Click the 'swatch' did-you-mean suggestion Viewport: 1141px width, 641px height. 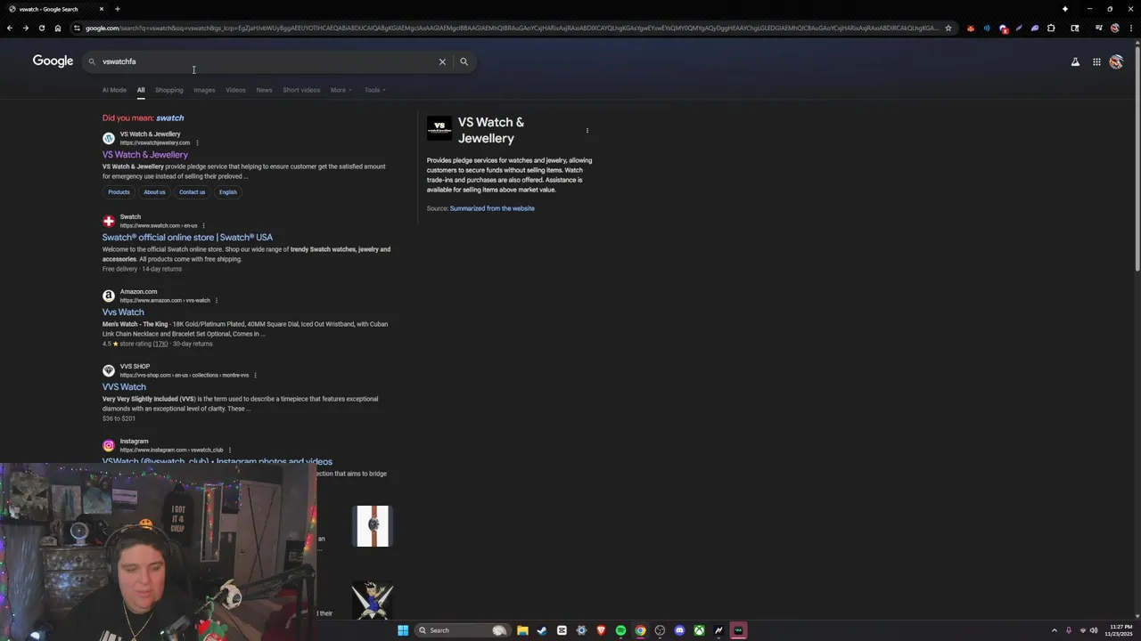coord(169,118)
